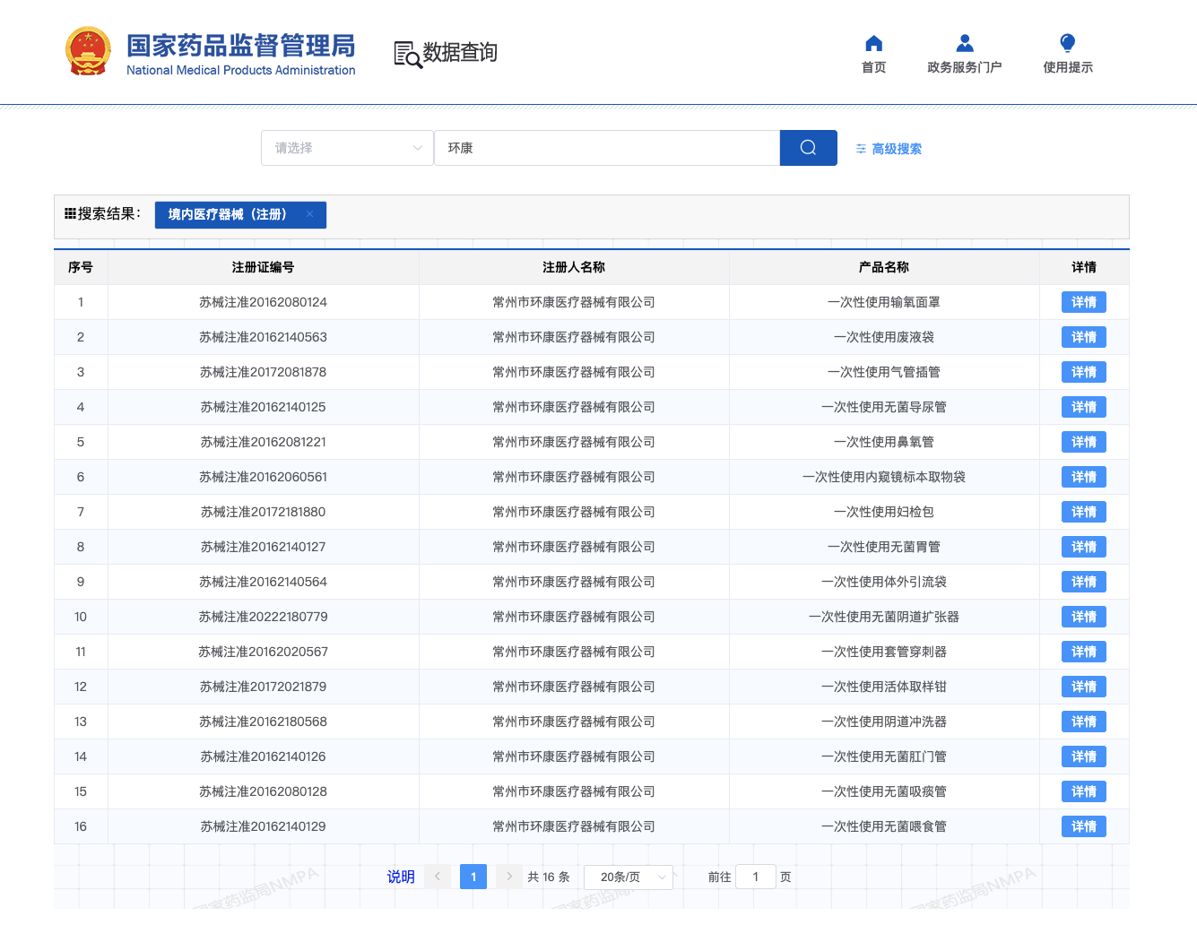Remove the 境内医疗器械（注册） filter tag
Viewport: 1197px width, 925px height.
(309, 214)
